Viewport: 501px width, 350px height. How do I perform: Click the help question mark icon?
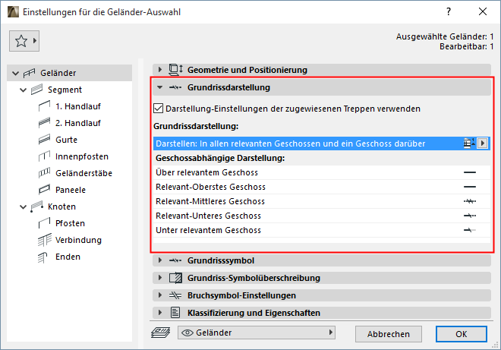pyautogui.click(x=448, y=11)
